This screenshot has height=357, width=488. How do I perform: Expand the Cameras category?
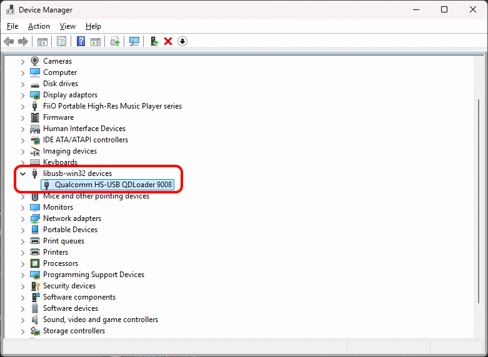(22, 62)
